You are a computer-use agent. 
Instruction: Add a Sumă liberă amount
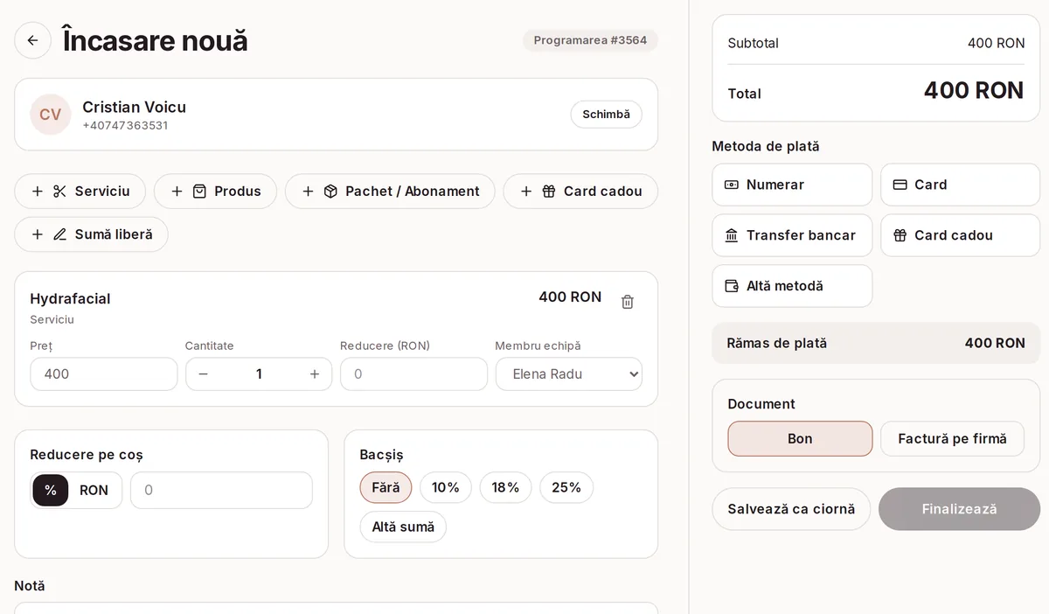(x=92, y=234)
